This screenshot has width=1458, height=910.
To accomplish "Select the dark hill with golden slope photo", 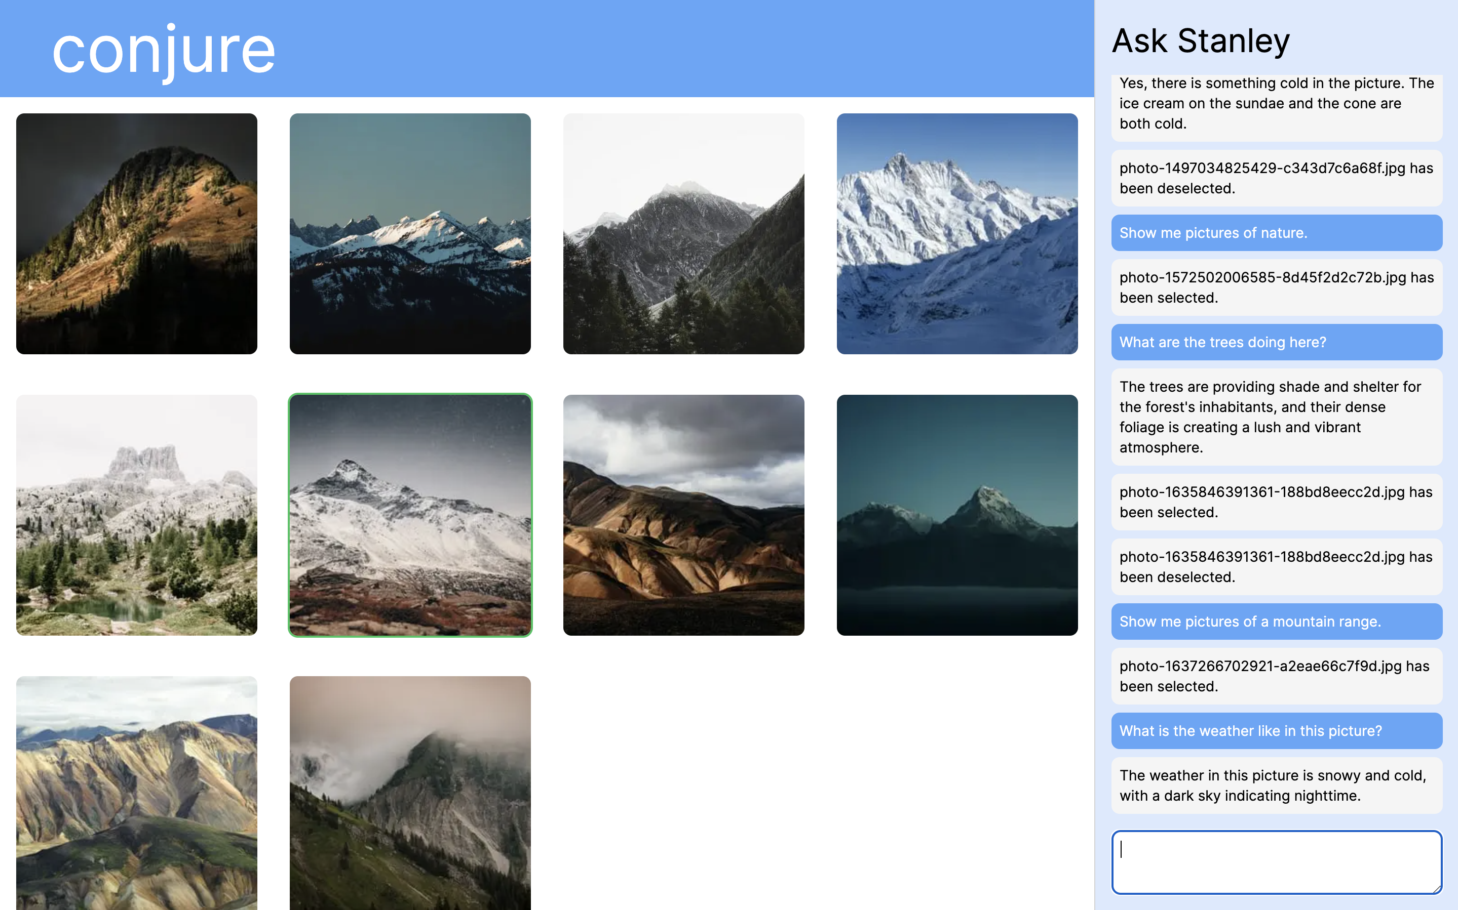I will point(137,233).
